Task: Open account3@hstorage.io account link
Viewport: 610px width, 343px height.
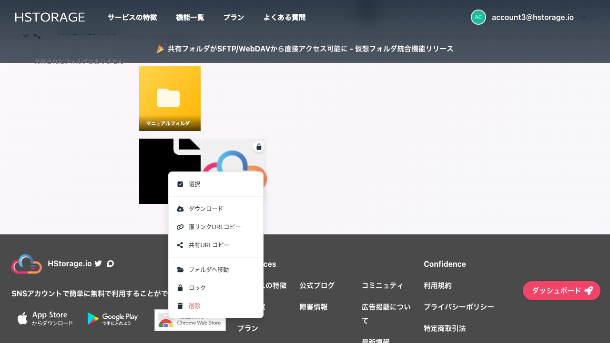Action: pos(532,17)
